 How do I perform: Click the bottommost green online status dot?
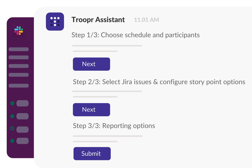[12, 141]
